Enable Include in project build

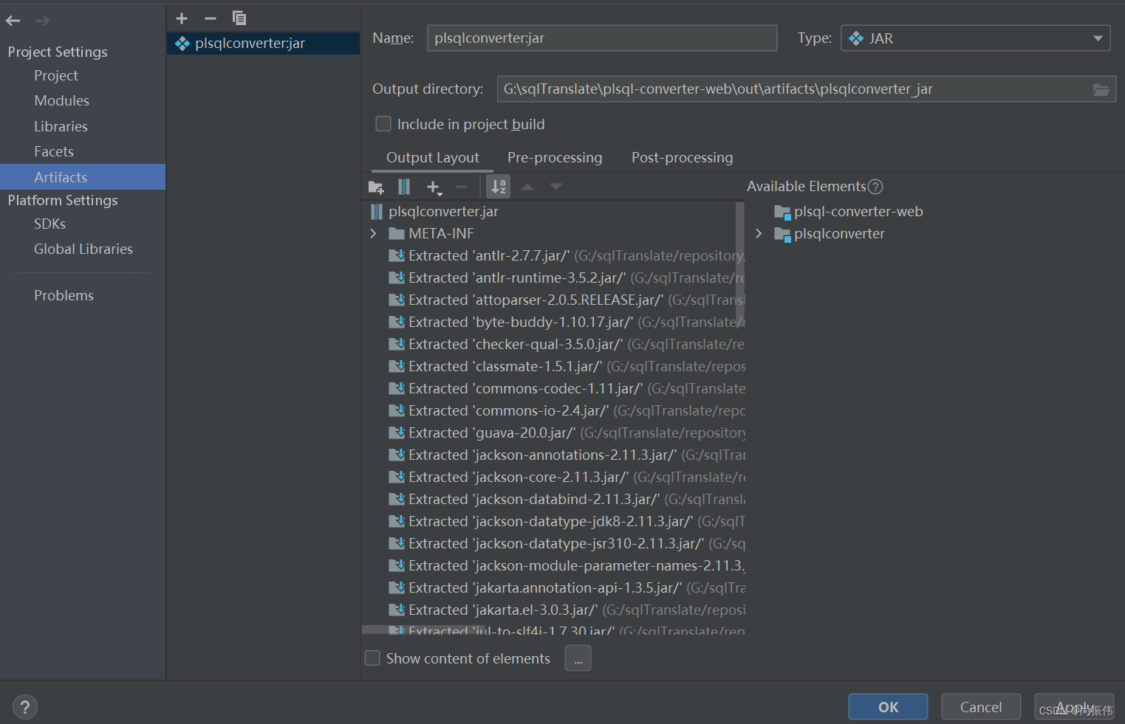[x=383, y=123]
